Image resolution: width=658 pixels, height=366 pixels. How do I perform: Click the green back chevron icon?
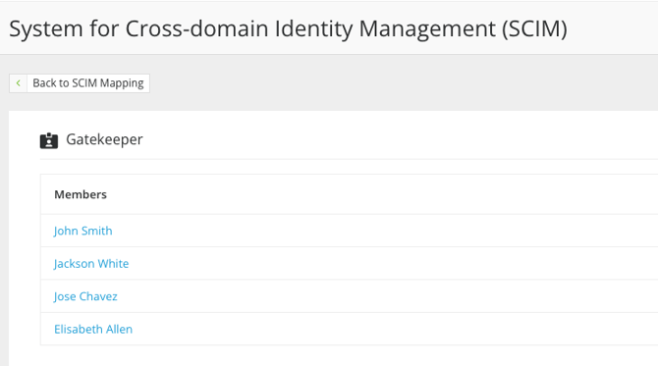(18, 83)
